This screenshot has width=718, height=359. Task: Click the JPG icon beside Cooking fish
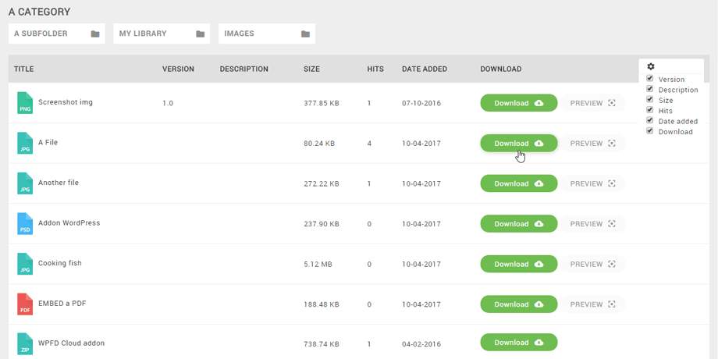(25, 264)
